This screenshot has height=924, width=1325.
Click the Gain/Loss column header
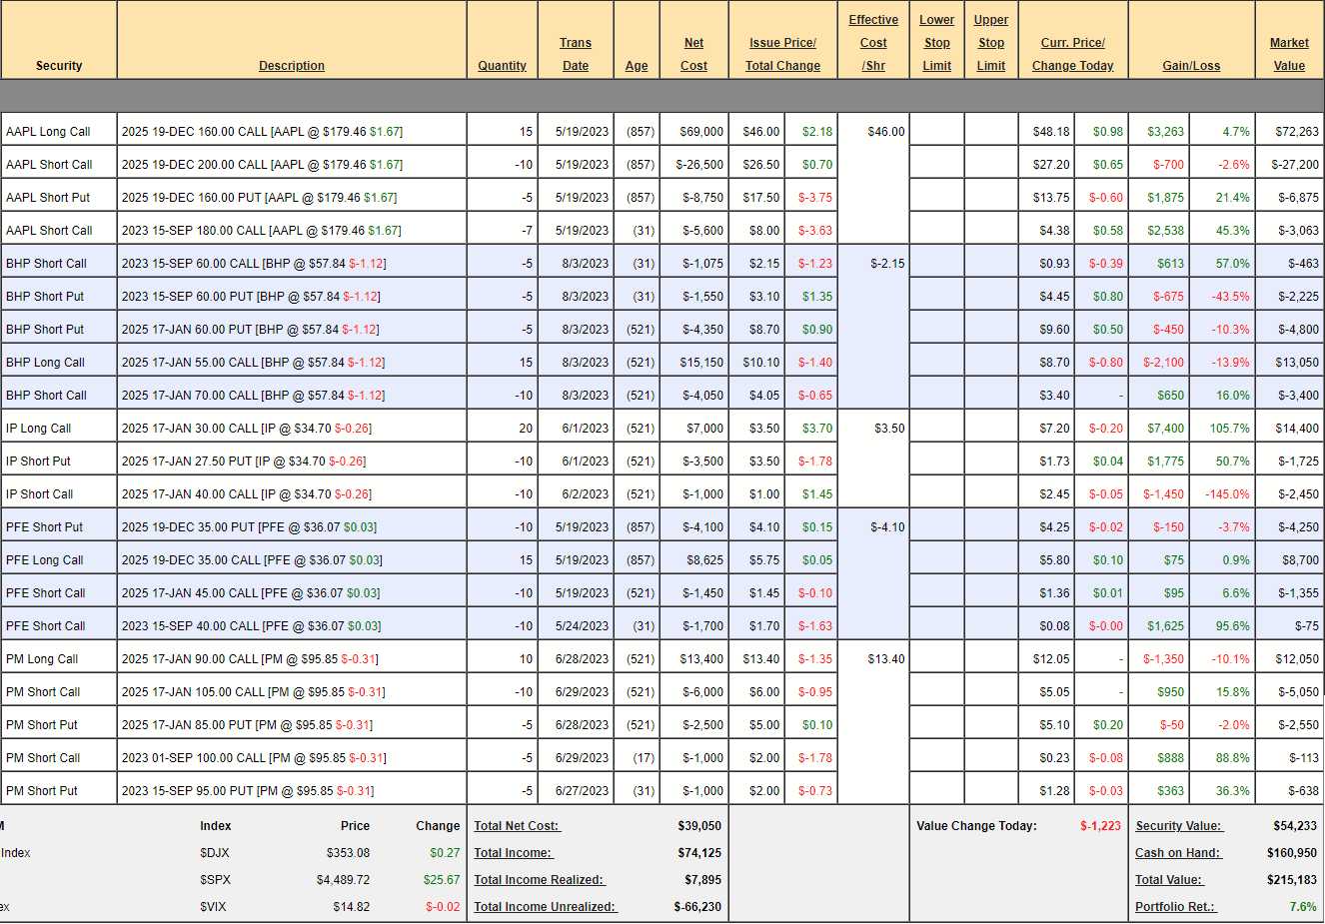(1191, 66)
